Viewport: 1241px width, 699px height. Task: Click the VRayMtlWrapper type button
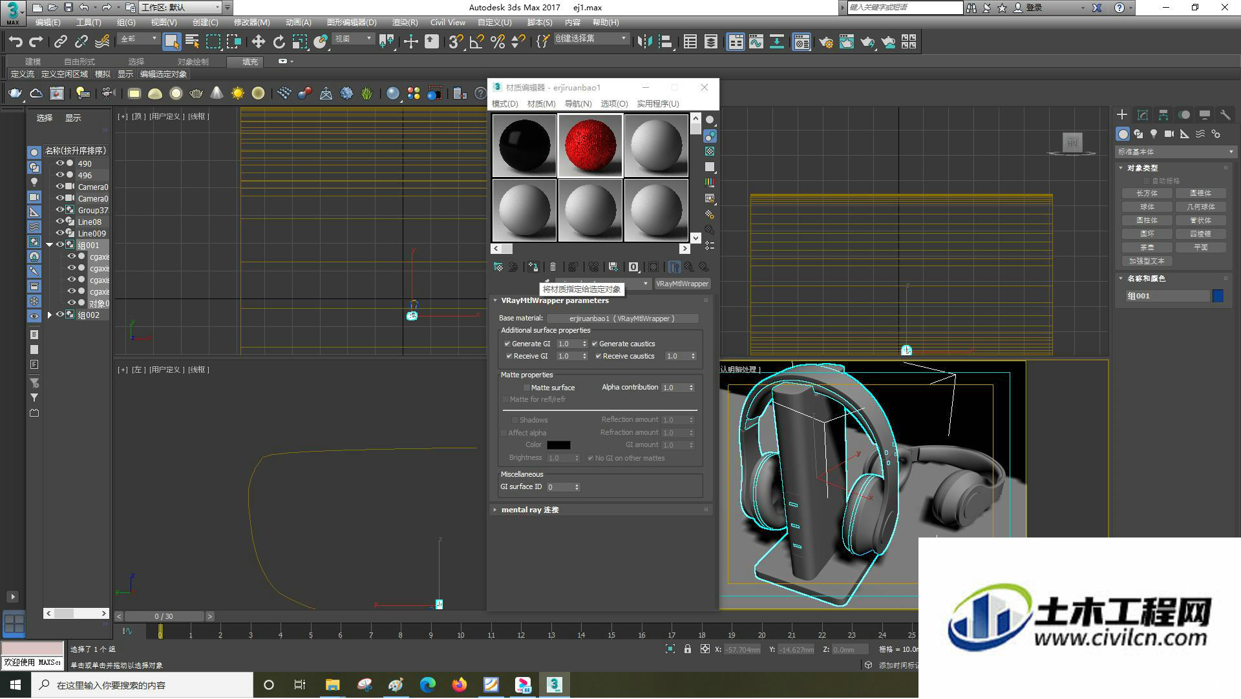pyautogui.click(x=683, y=284)
